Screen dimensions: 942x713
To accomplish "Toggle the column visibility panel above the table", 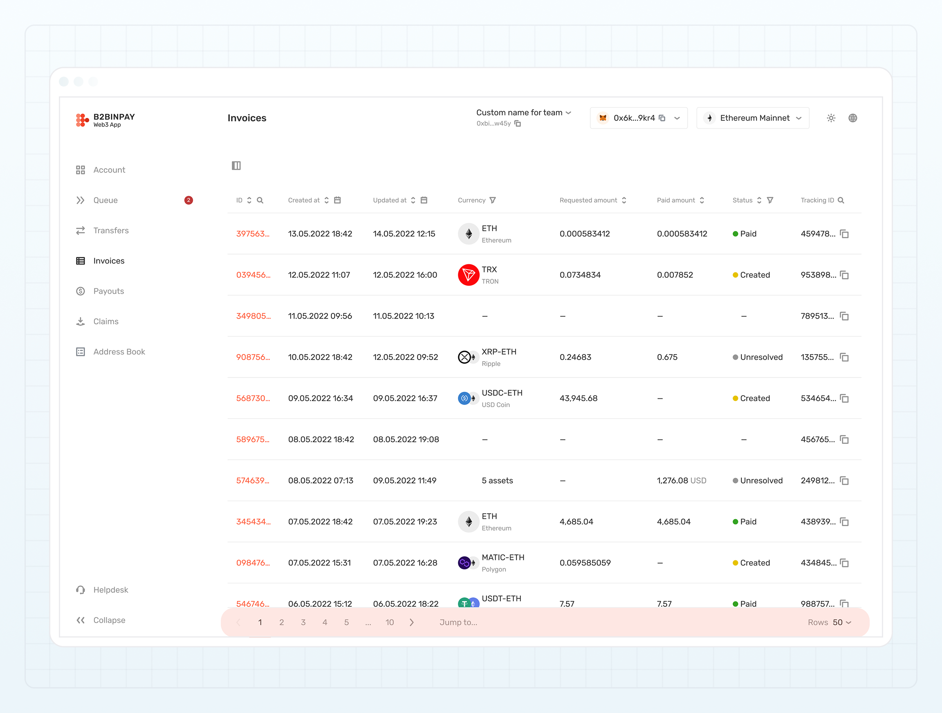I will click(x=236, y=165).
